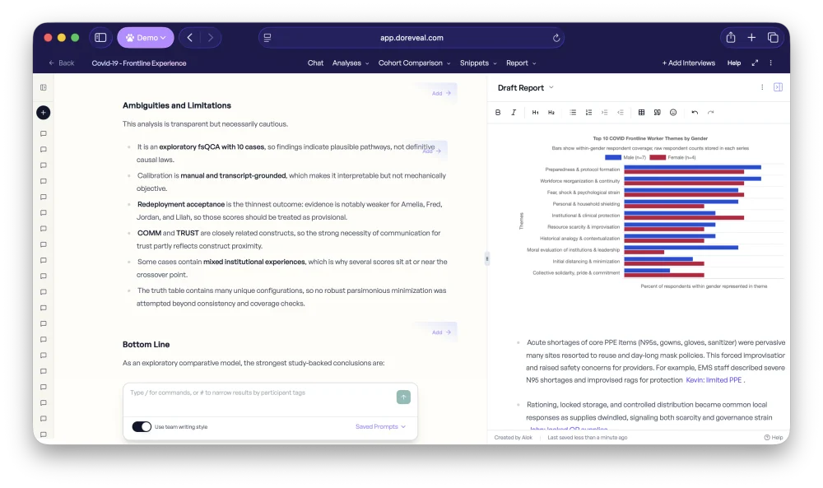Viewport: 823px width, 488px height.
Task: Open Draft Report more options menu
Action: 762,87
